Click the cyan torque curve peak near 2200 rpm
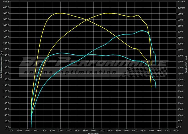This screenshot has height=134, width=188. pyautogui.click(x=61, y=53)
